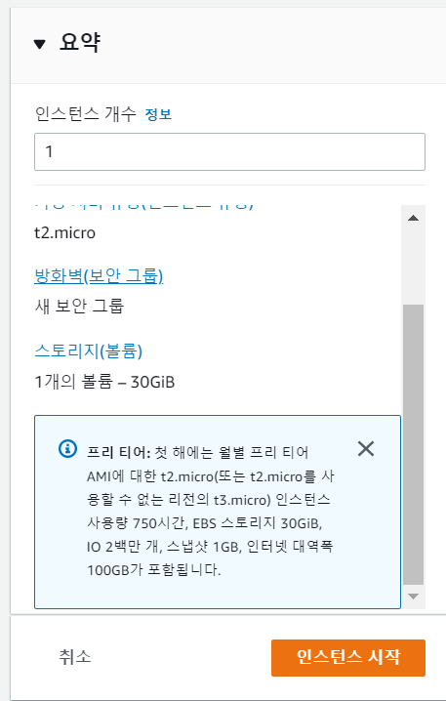
Task: Open the 스토리지(볼륨) link
Action: pyautogui.click(x=89, y=351)
